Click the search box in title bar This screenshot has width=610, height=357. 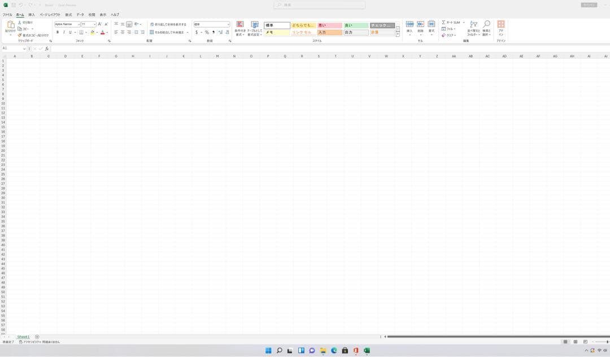pos(320,5)
